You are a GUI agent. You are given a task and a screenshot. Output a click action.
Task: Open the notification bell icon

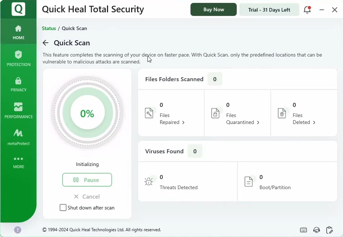tap(307, 10)
